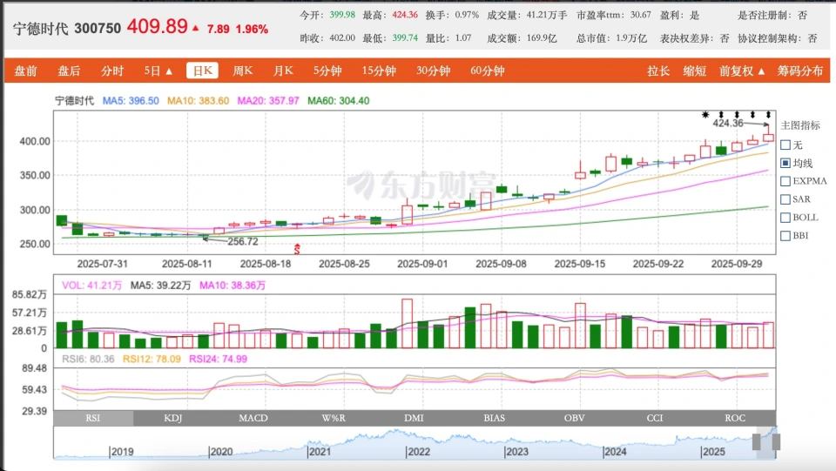Click the red S marker on date axis

(x=299, y=250)
